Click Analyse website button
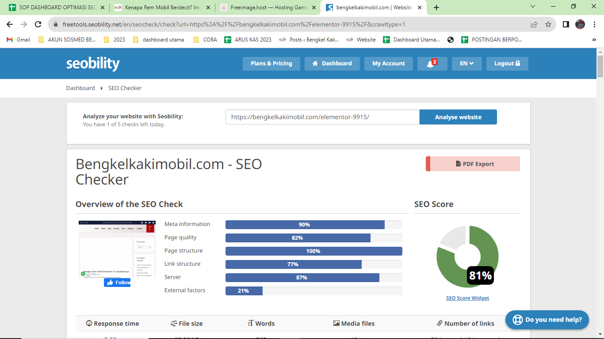This screenshot has height=339, width=604. click(x=458, y=117)
